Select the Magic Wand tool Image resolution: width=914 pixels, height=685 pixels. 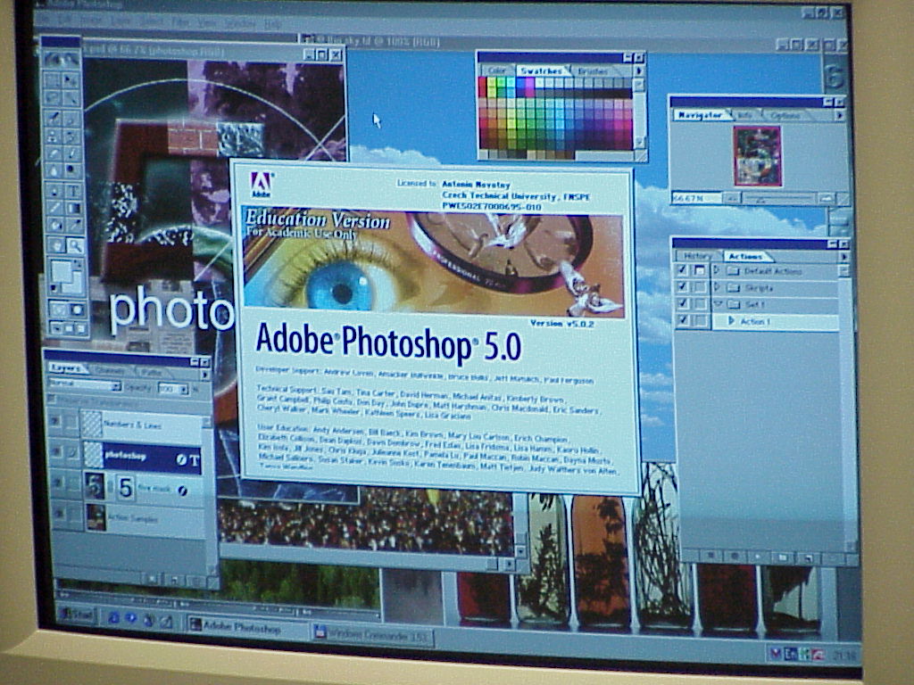coord(72,98)
